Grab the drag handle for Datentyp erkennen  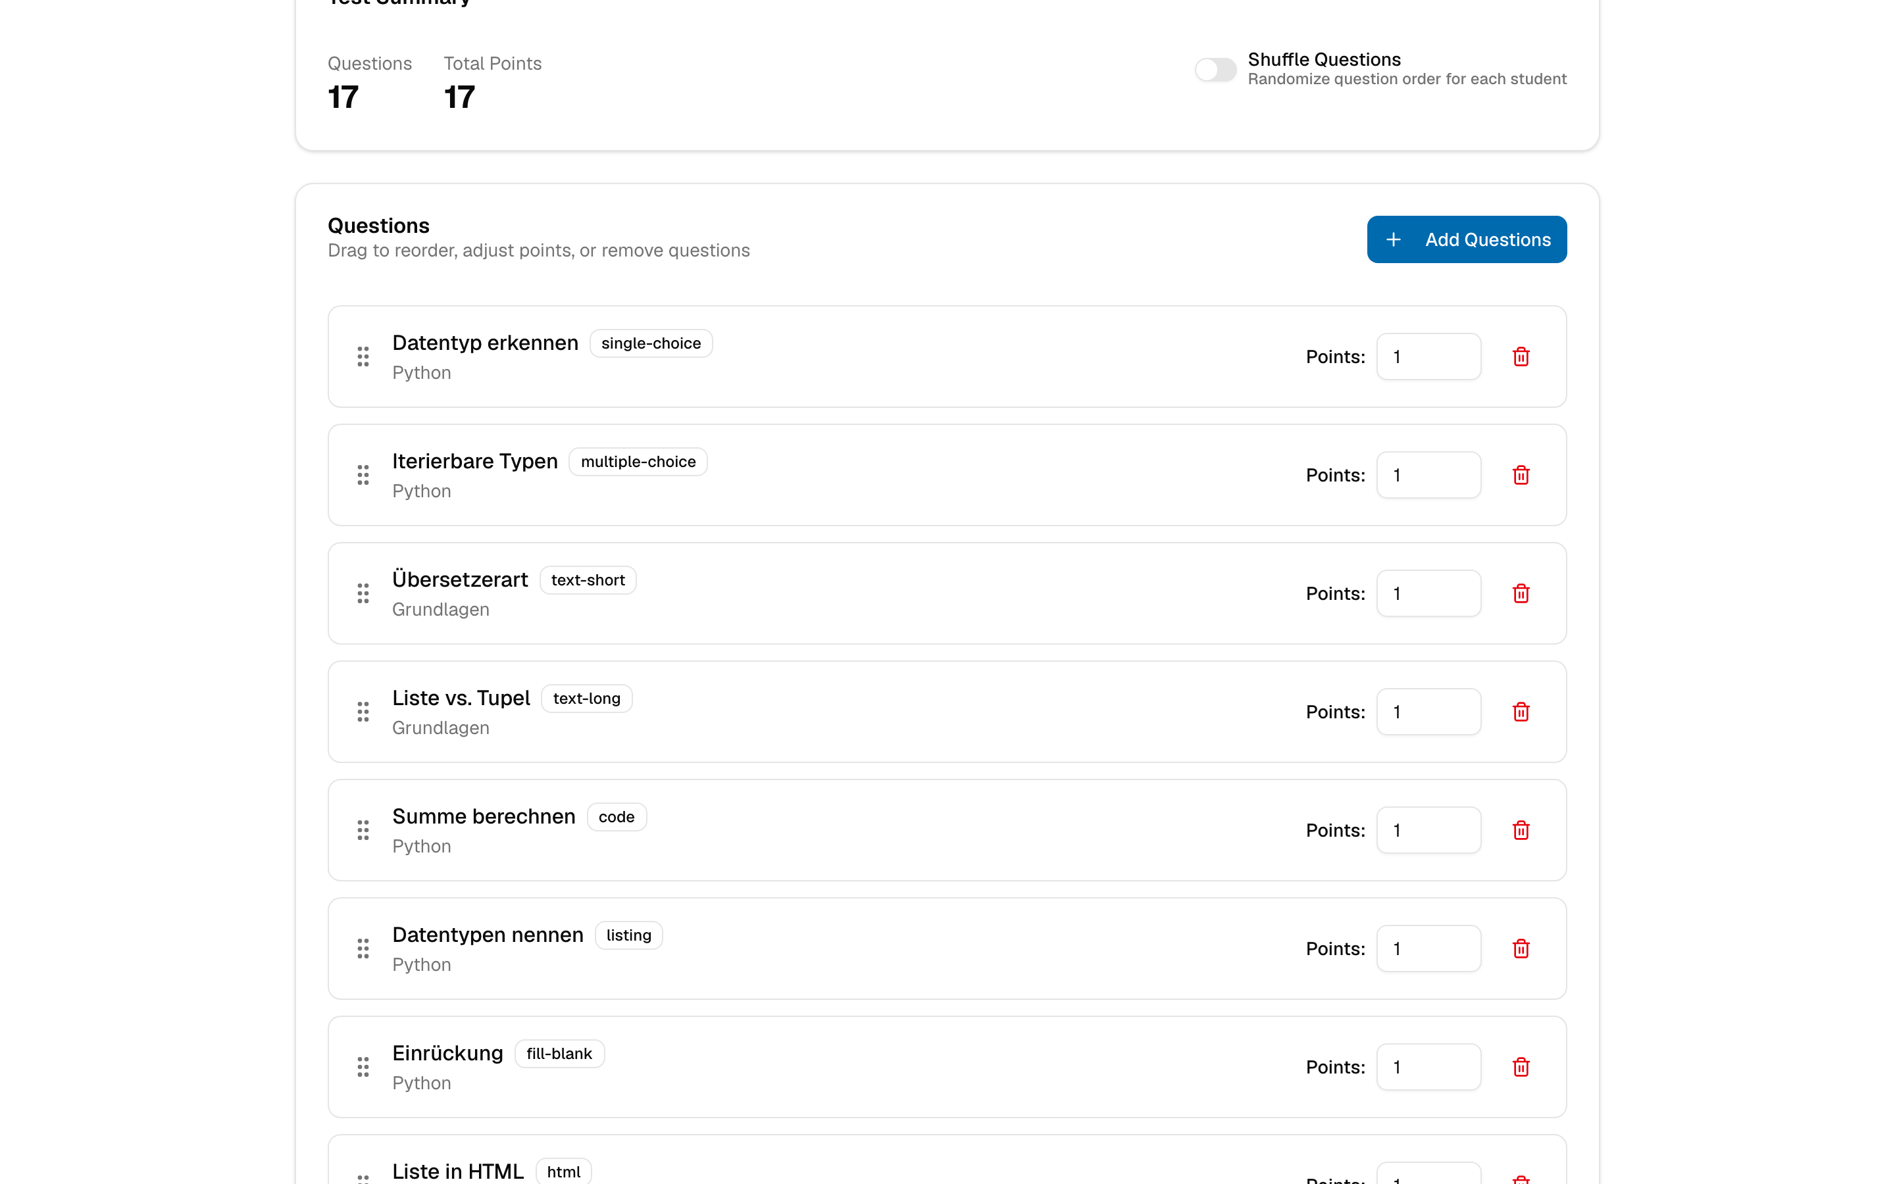click(363, 357)
